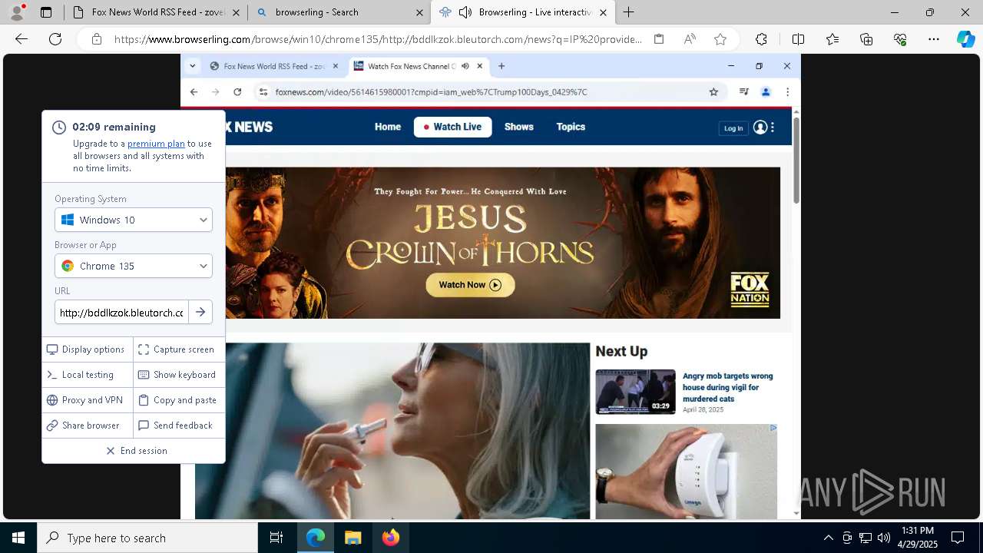Open Fox News user account icon

[x=760, y=127]
